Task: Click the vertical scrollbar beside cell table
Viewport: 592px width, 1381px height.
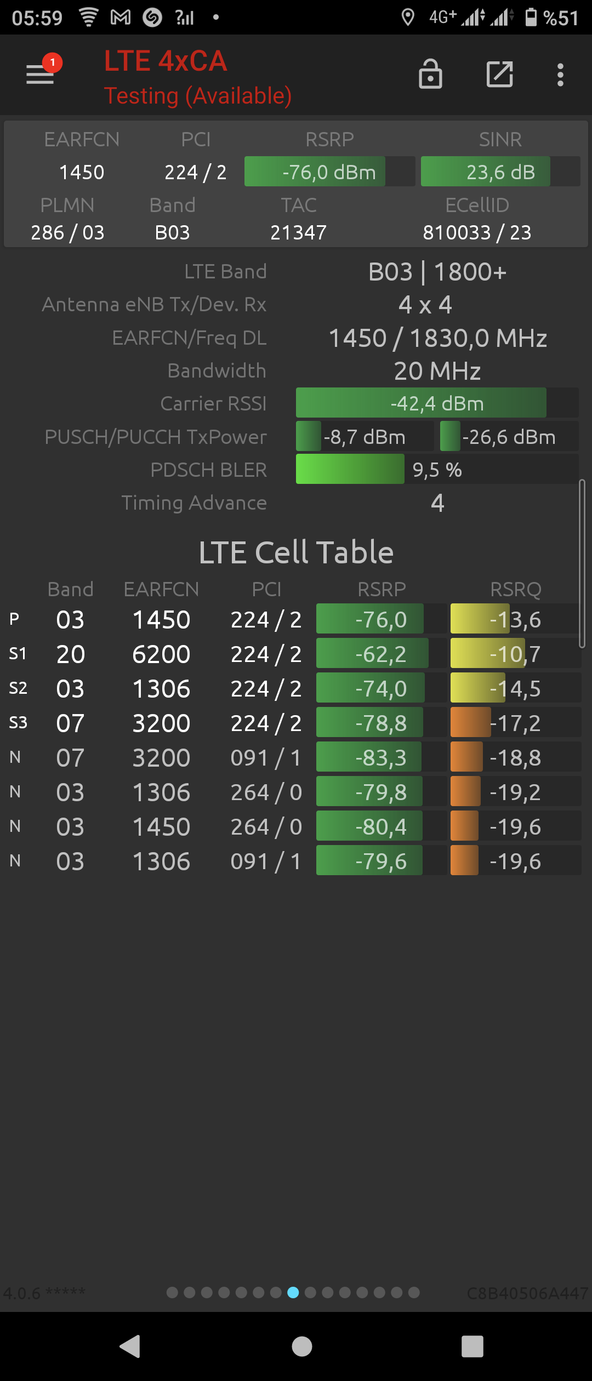Action: tap(582, 564)
